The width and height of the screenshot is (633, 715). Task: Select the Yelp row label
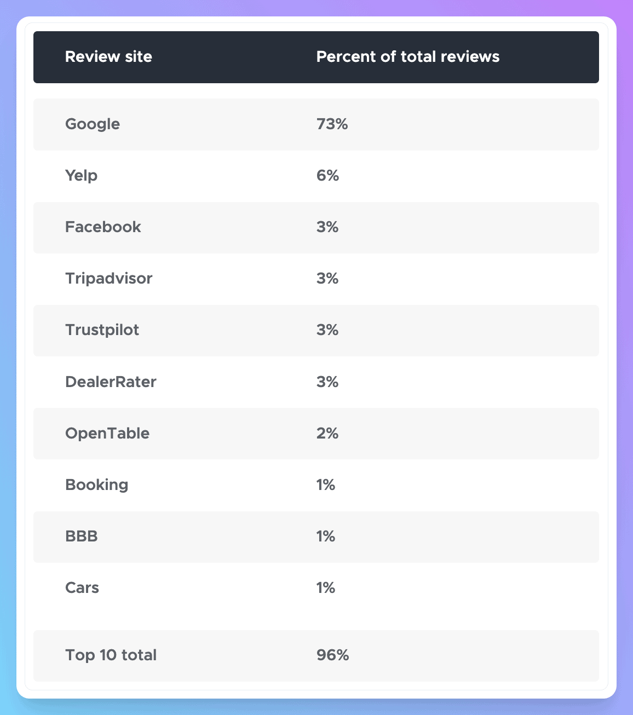coord(81,176)
